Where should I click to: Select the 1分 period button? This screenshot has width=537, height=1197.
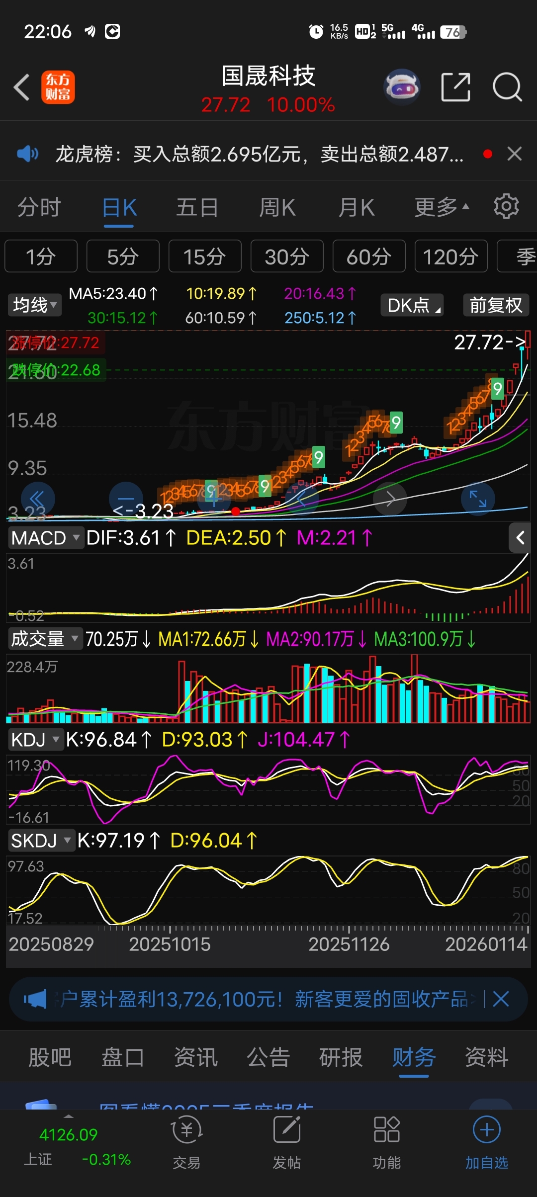(x=41, y=256)
